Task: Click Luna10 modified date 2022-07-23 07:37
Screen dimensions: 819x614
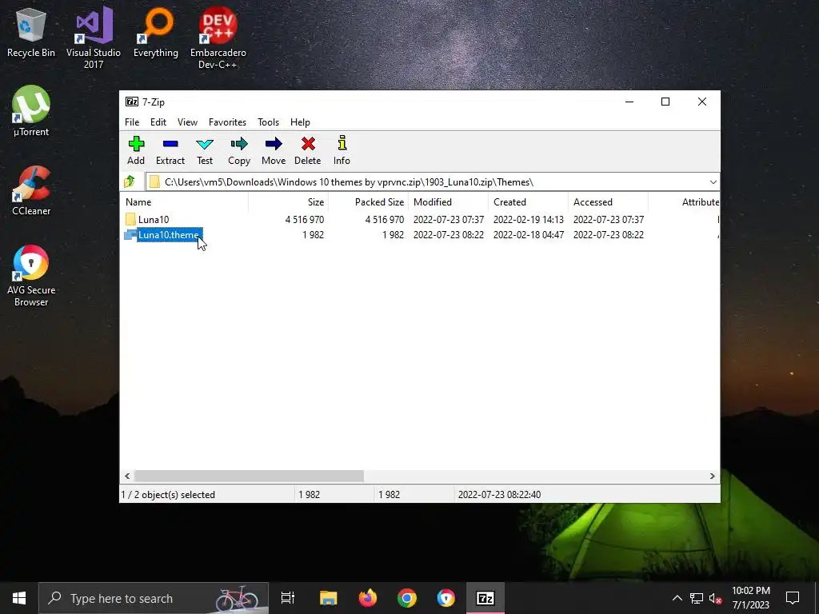Action: [x=449, y=219]
